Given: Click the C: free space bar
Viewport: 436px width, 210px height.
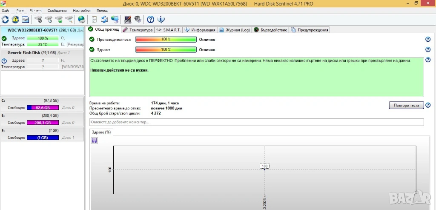Looking at the screenshot, I should pos(43,108).
